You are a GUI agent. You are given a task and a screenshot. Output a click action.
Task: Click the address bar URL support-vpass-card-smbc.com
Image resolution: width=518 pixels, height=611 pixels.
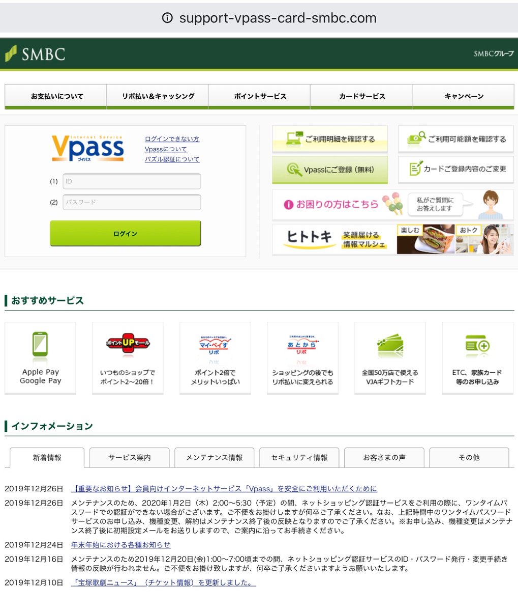[278, 18]
